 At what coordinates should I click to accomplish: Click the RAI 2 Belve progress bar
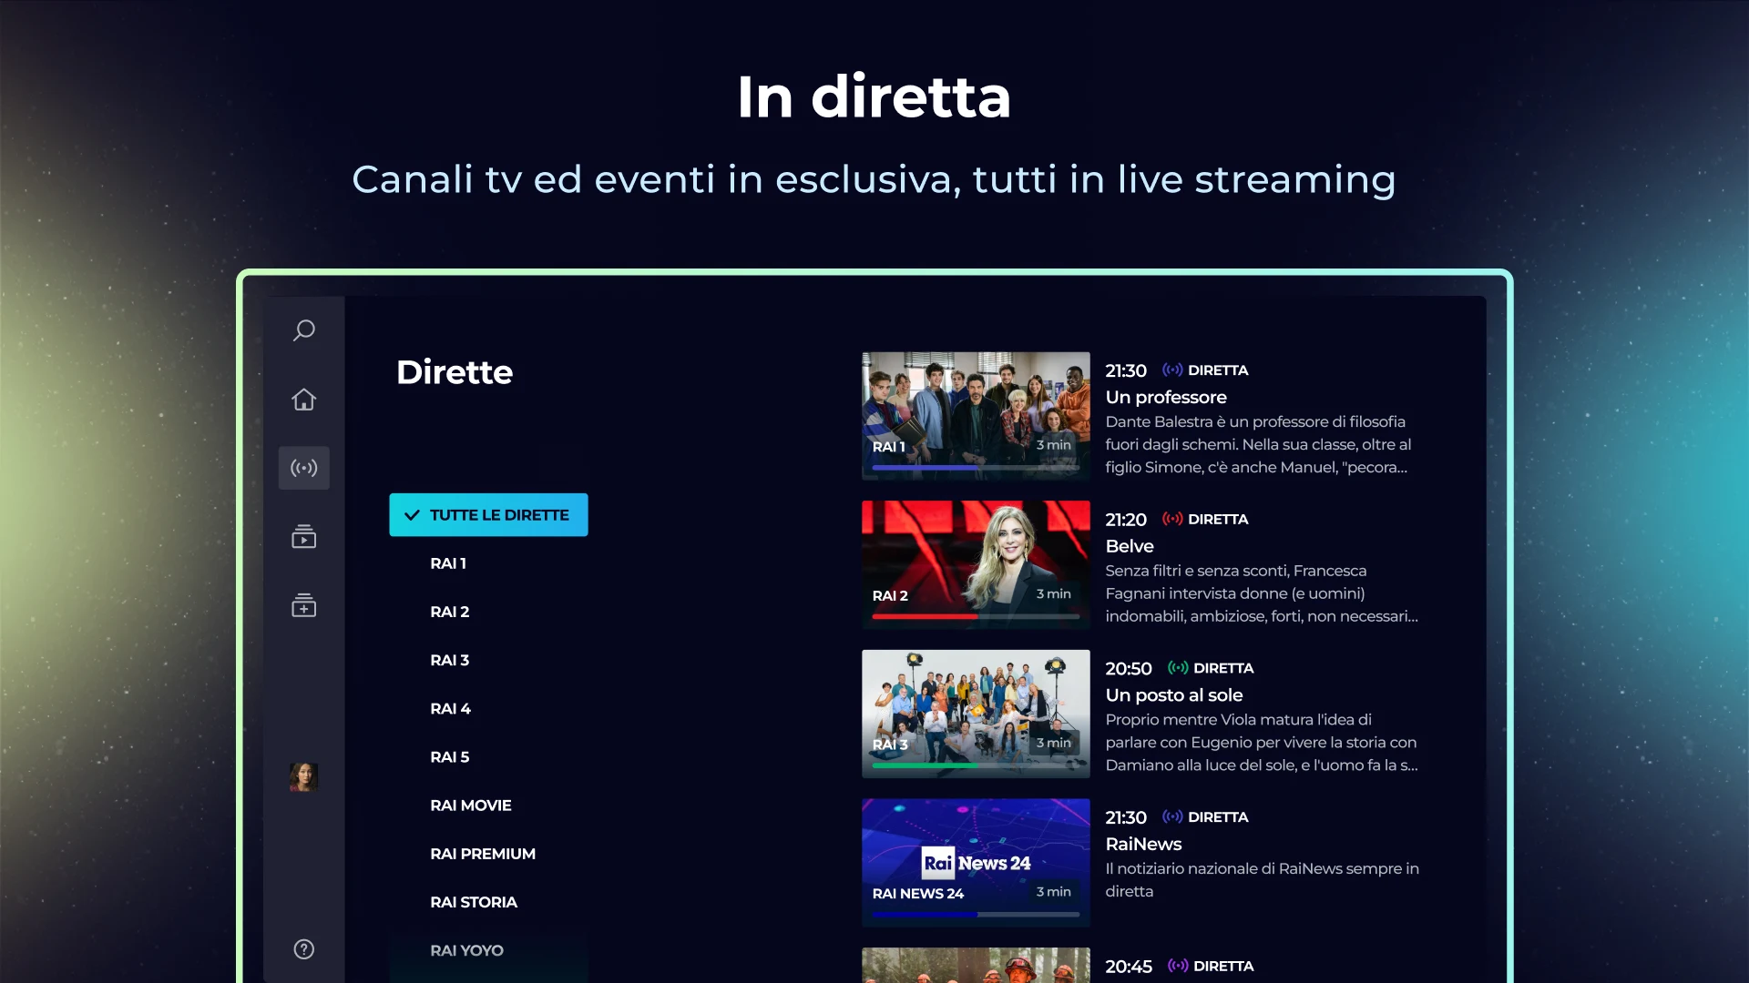pos(975,616)
